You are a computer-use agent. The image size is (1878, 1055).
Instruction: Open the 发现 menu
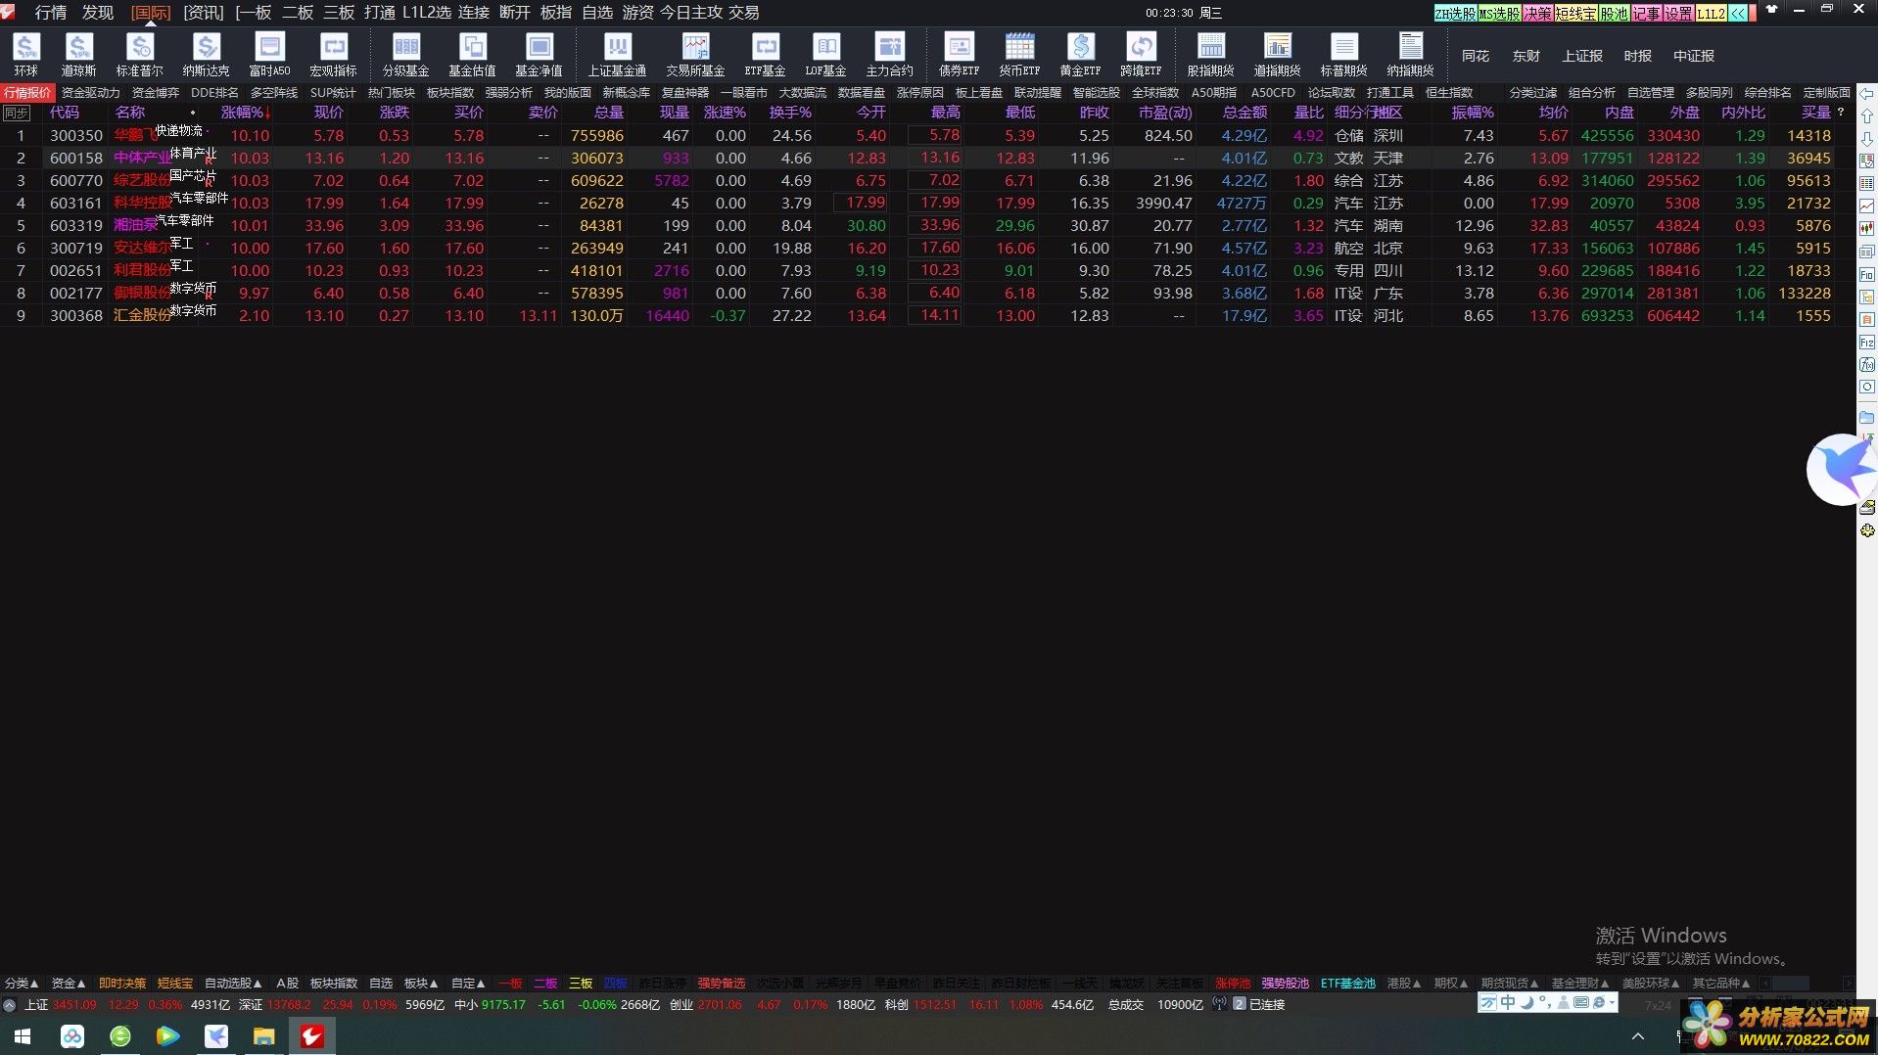[98, 13]
